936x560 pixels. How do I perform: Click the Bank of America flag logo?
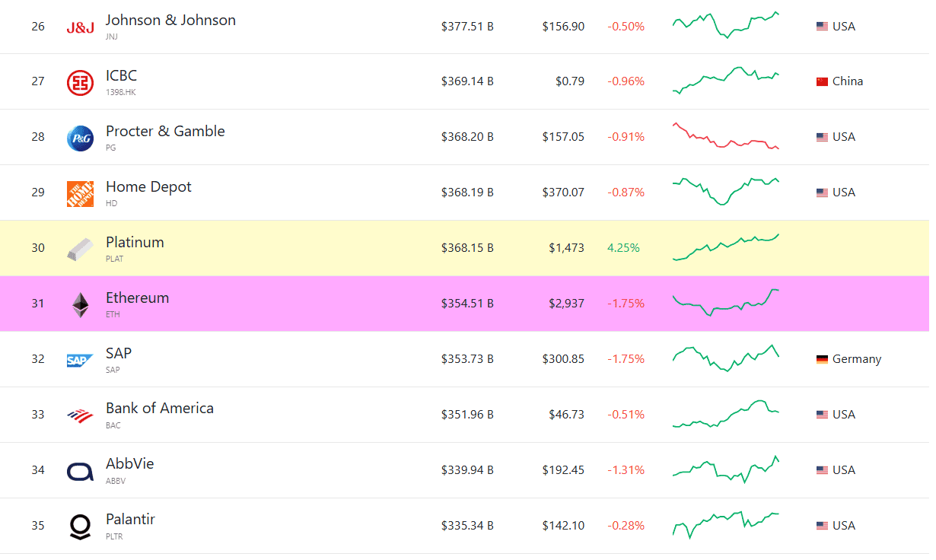coord(80,415)
